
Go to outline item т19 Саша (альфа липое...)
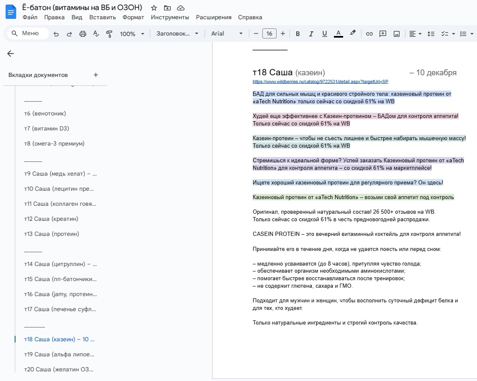coord(59,354)
